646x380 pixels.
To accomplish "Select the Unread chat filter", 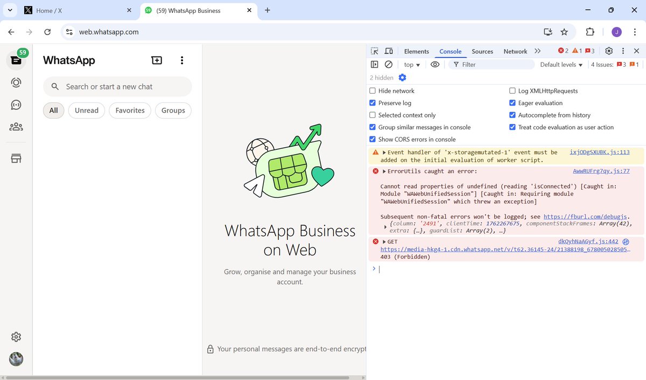I will coord(87,110).
